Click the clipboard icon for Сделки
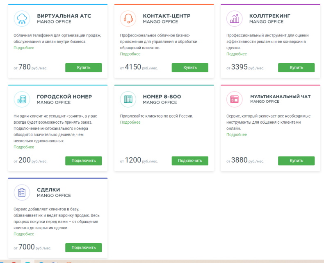 coord(22,192)
